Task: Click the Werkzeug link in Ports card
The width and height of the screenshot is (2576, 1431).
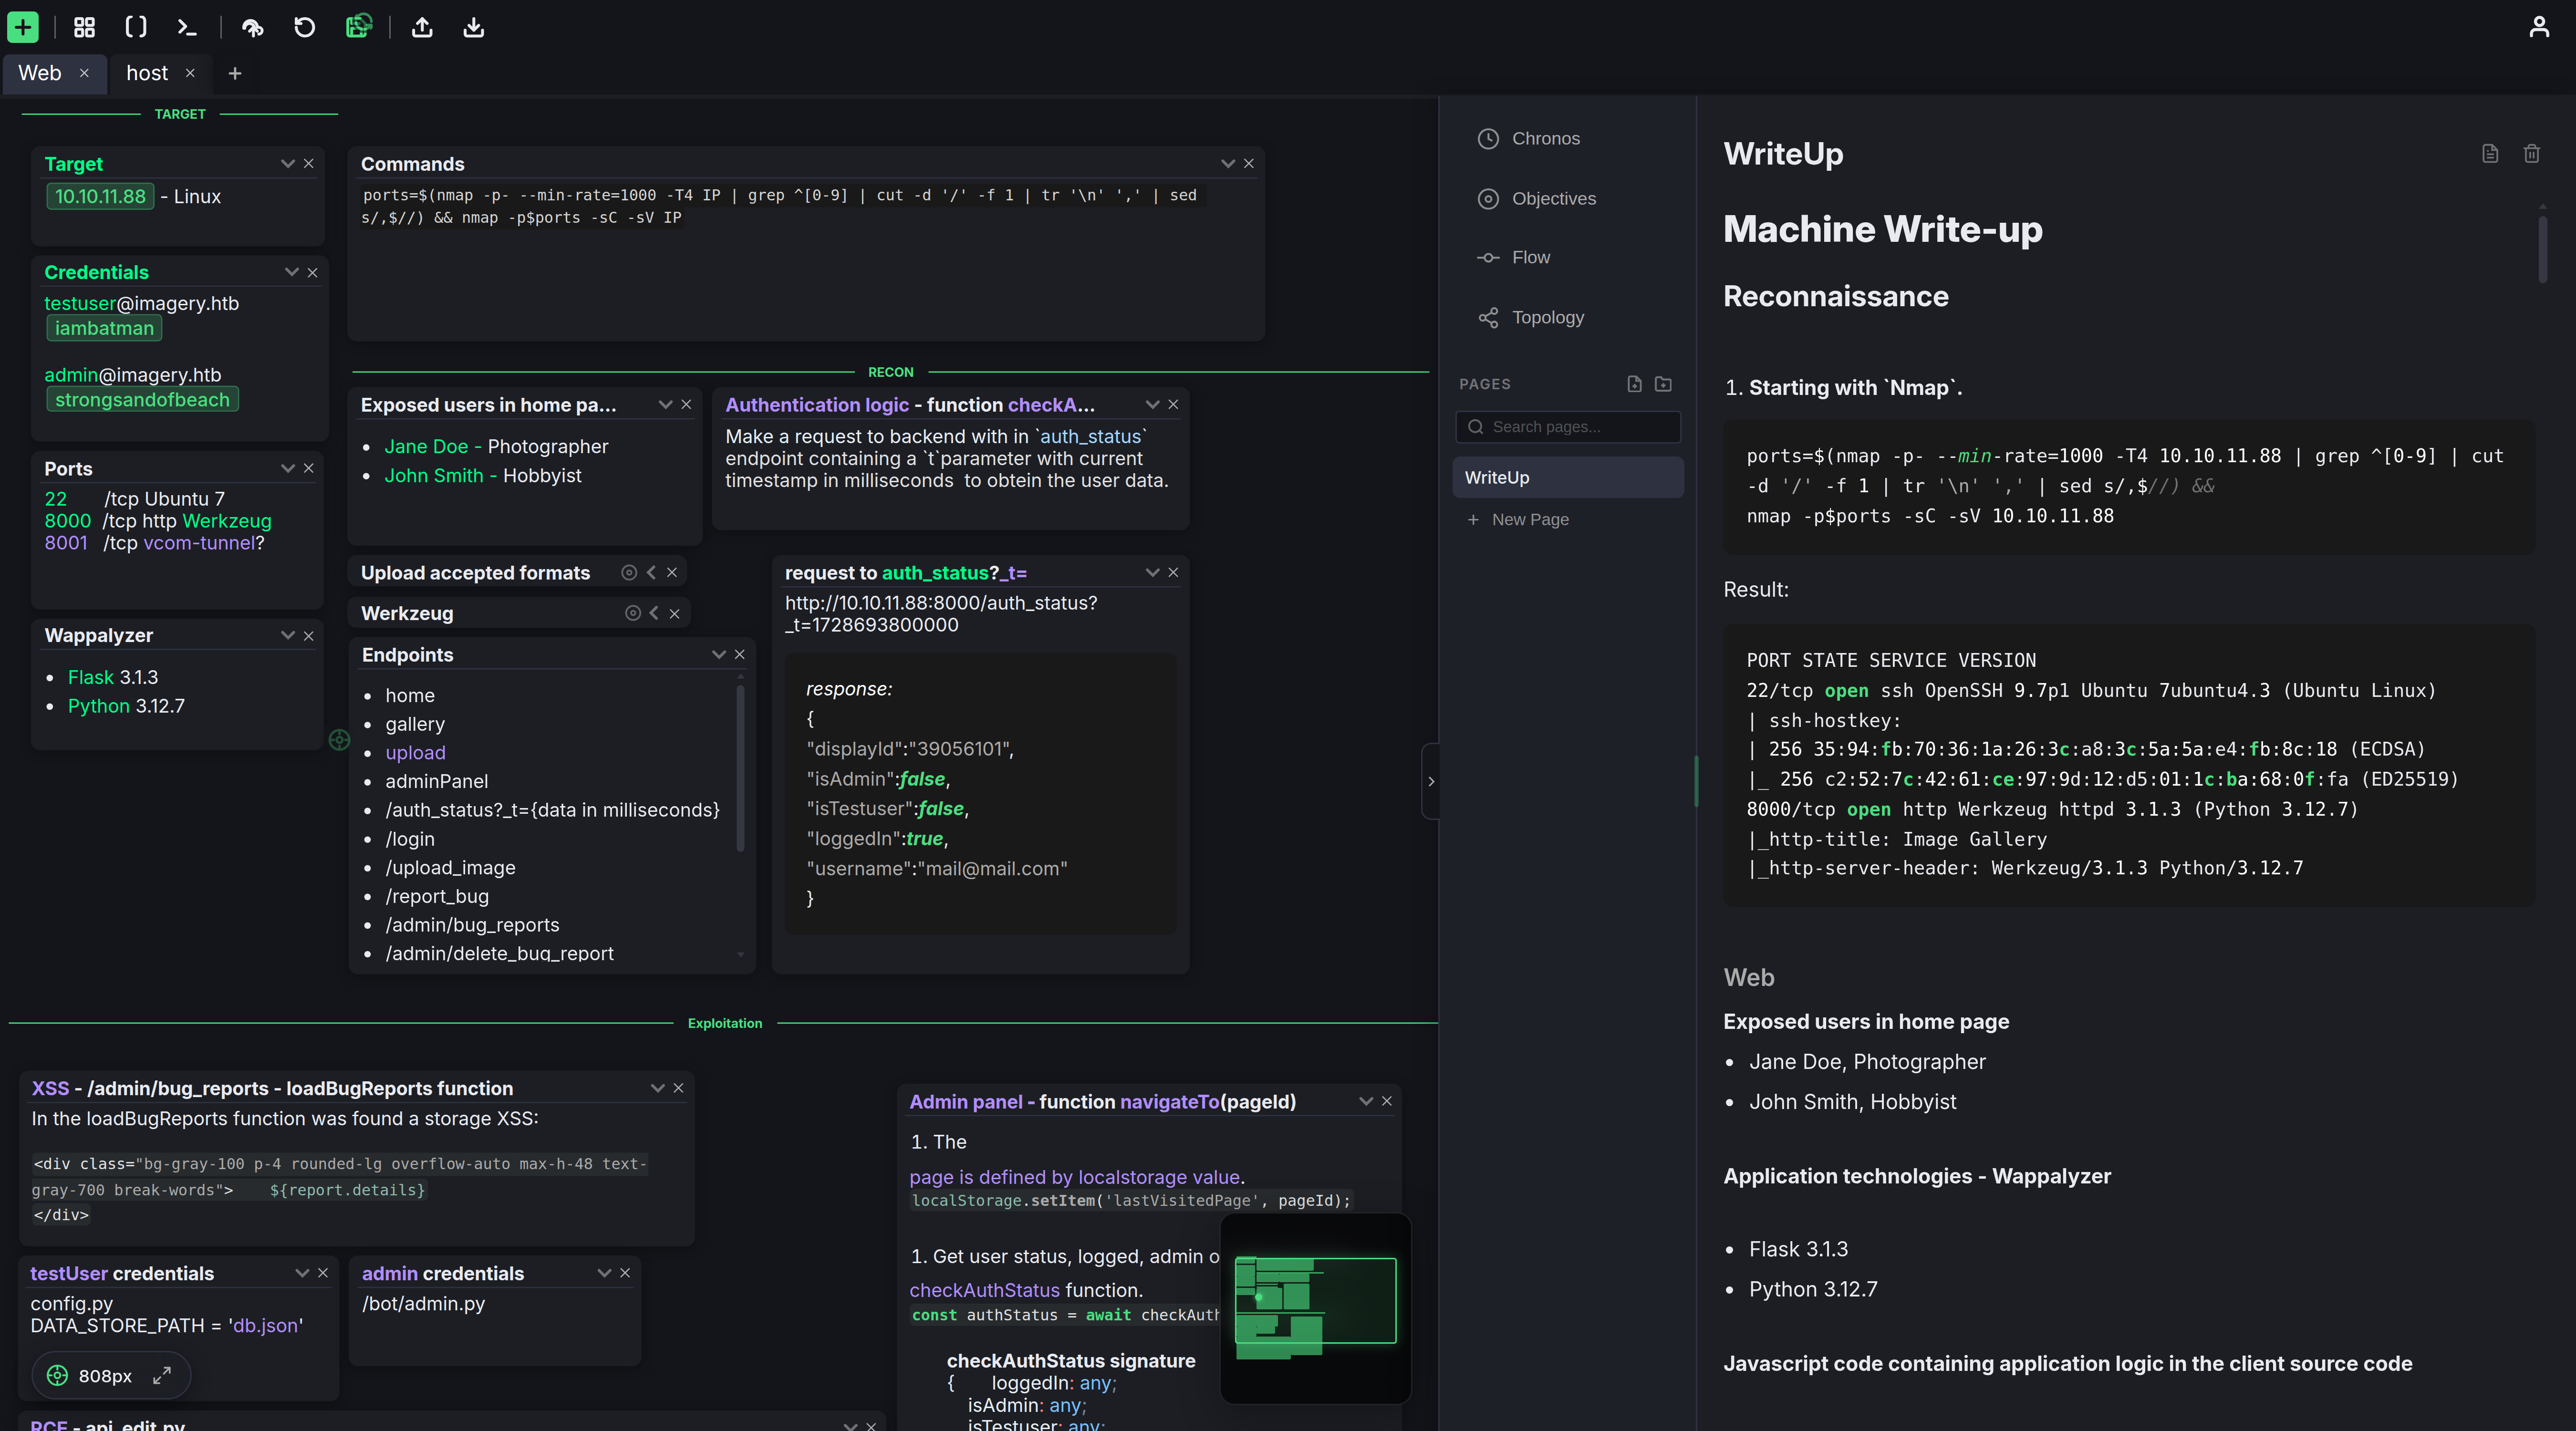Action: [x=227, y=521]
